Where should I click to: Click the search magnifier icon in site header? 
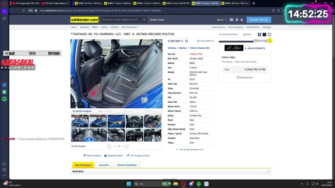144,20
